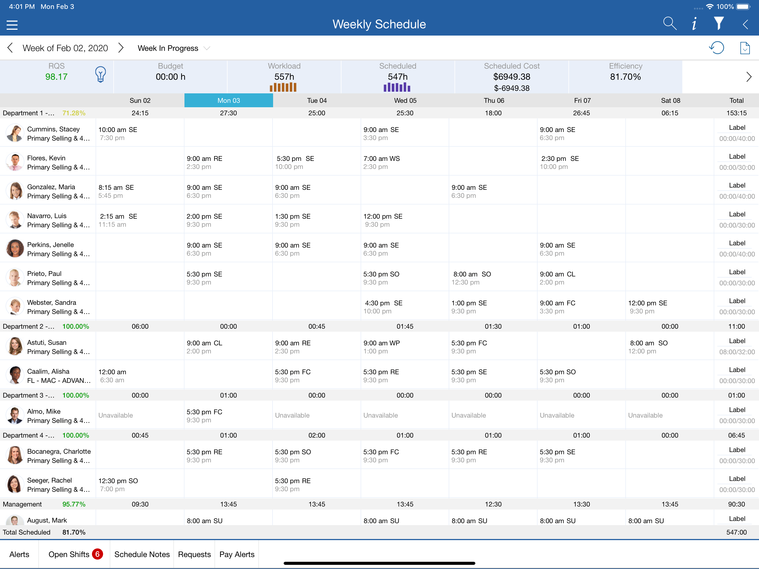This screenshot has width=759, height=569.
Task: Open Mike Almo Monday 5:30 pm FC shift
Action: [x=229, y=415]
